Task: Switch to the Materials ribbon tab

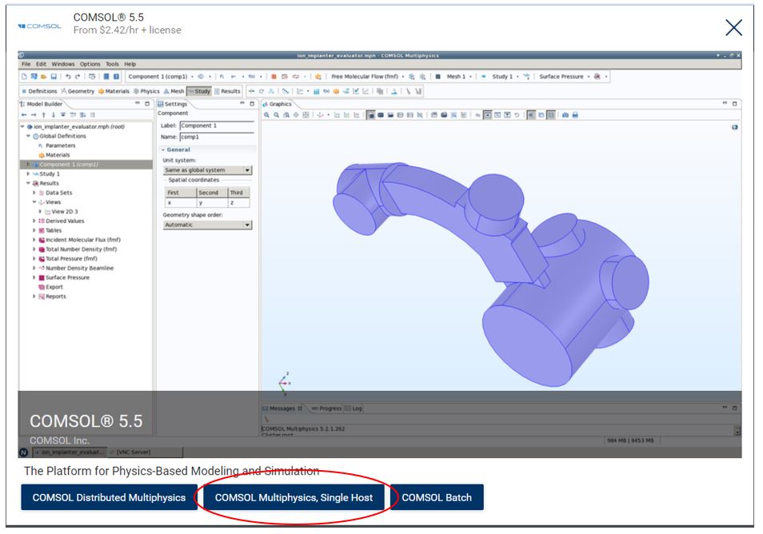Action: (114, 91)
